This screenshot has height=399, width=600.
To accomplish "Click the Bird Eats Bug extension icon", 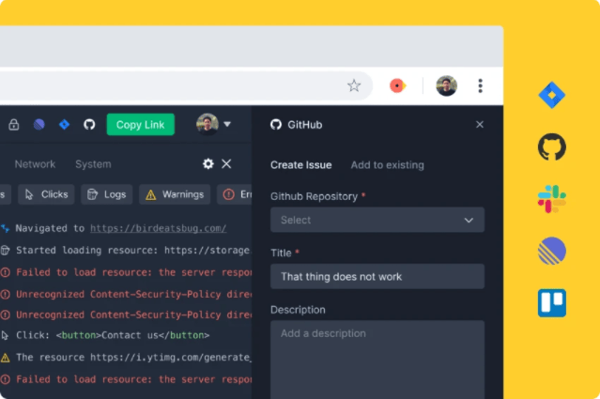I will point(397,85).
